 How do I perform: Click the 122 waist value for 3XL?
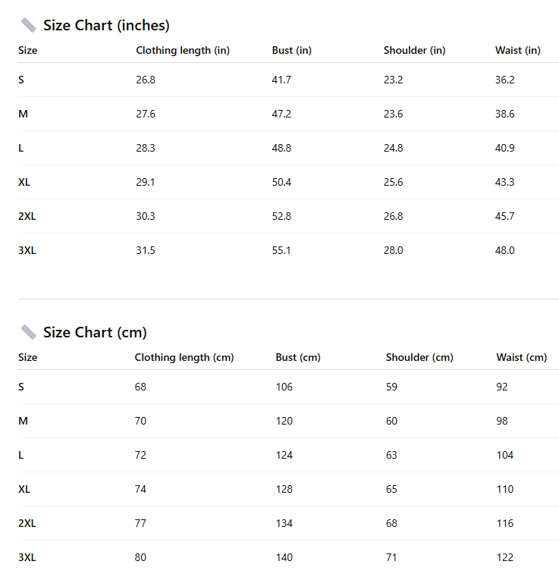pyautogui.click(x=505, y=558)
